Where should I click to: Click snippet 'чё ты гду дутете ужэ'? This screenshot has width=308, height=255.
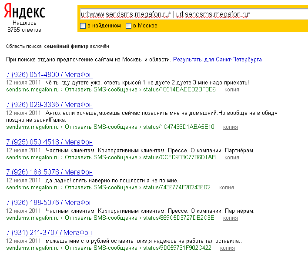(74, 83)
